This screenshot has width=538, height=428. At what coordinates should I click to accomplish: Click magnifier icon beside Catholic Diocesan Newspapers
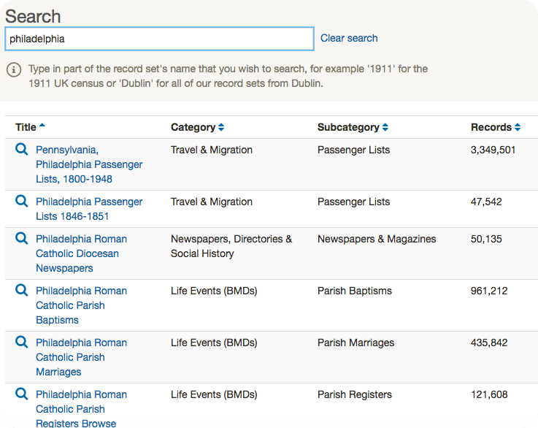(22, 239)
